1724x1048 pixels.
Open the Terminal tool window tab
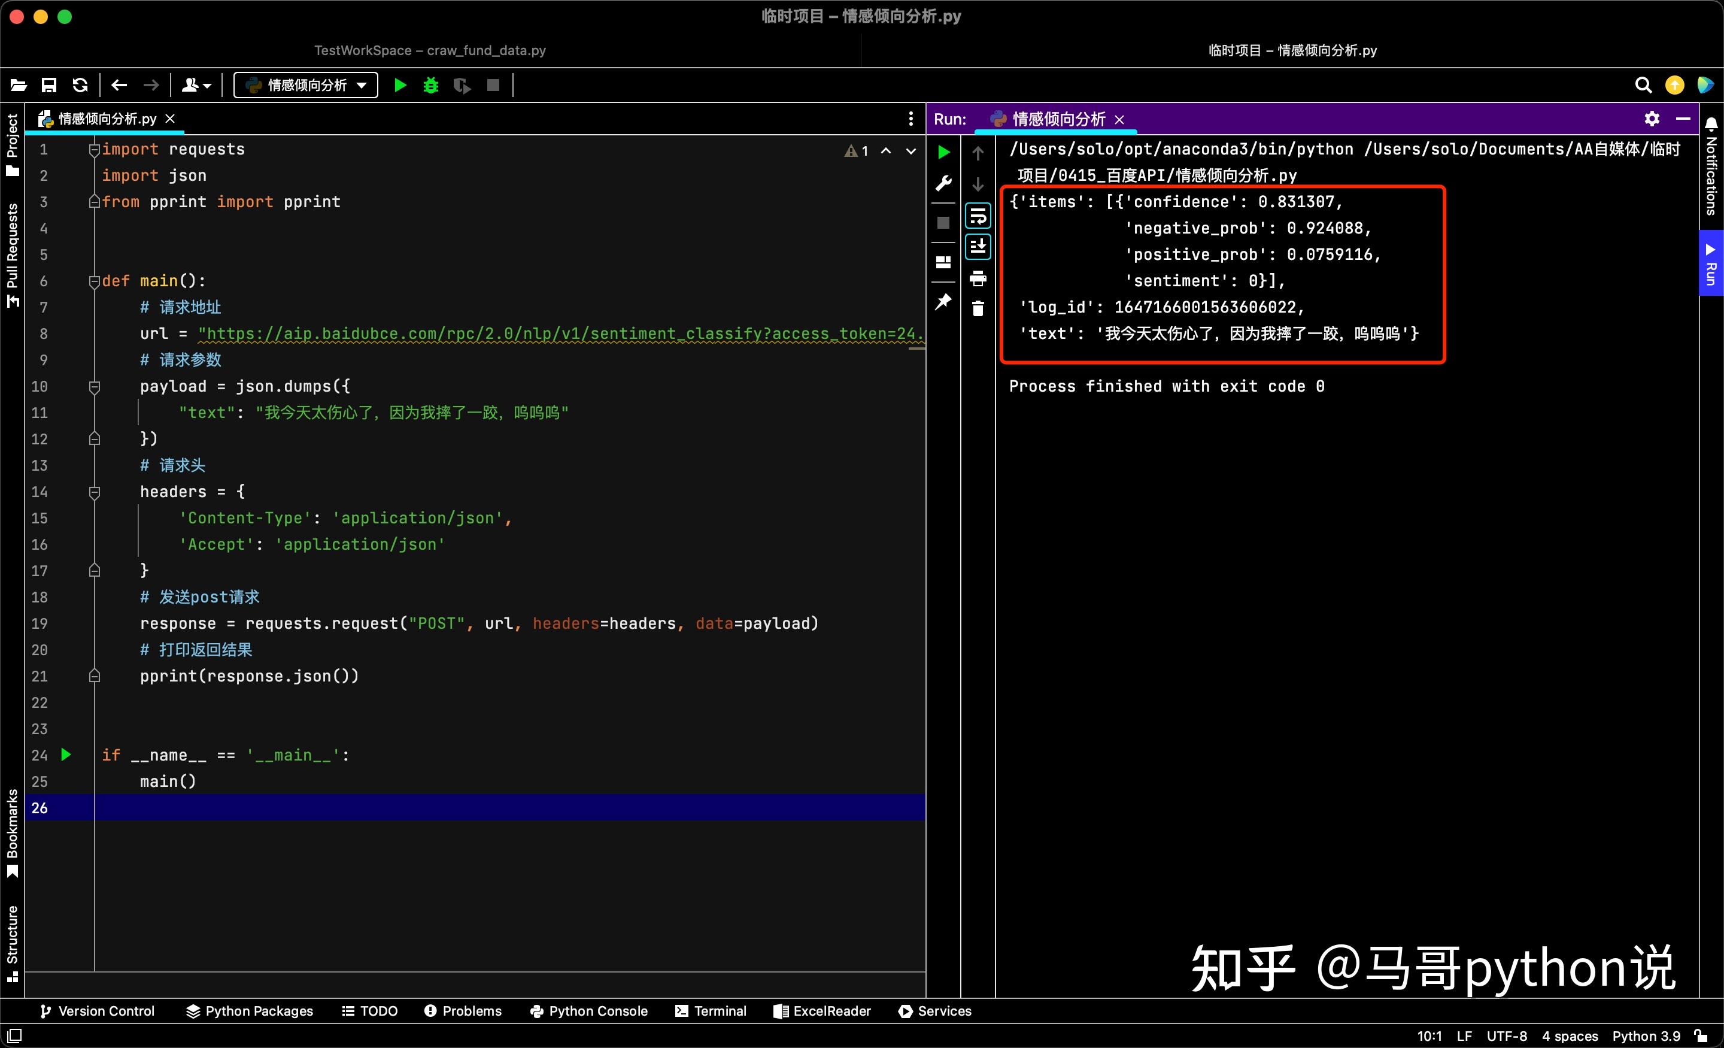pos(711,1011)
